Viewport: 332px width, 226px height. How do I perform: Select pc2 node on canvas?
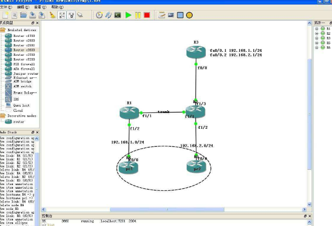point(196,167)
